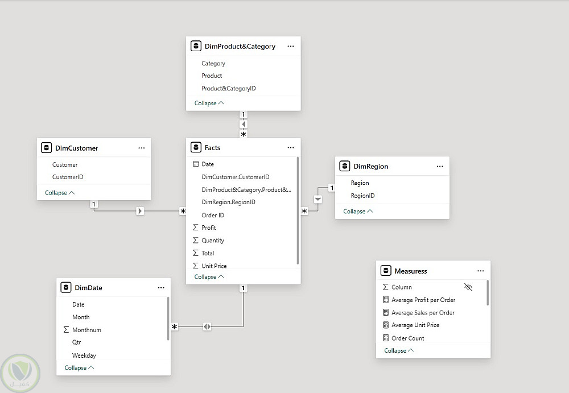
Task: Click the calendar icon beside the Facts Date field
Action: (x=196, y=164)
